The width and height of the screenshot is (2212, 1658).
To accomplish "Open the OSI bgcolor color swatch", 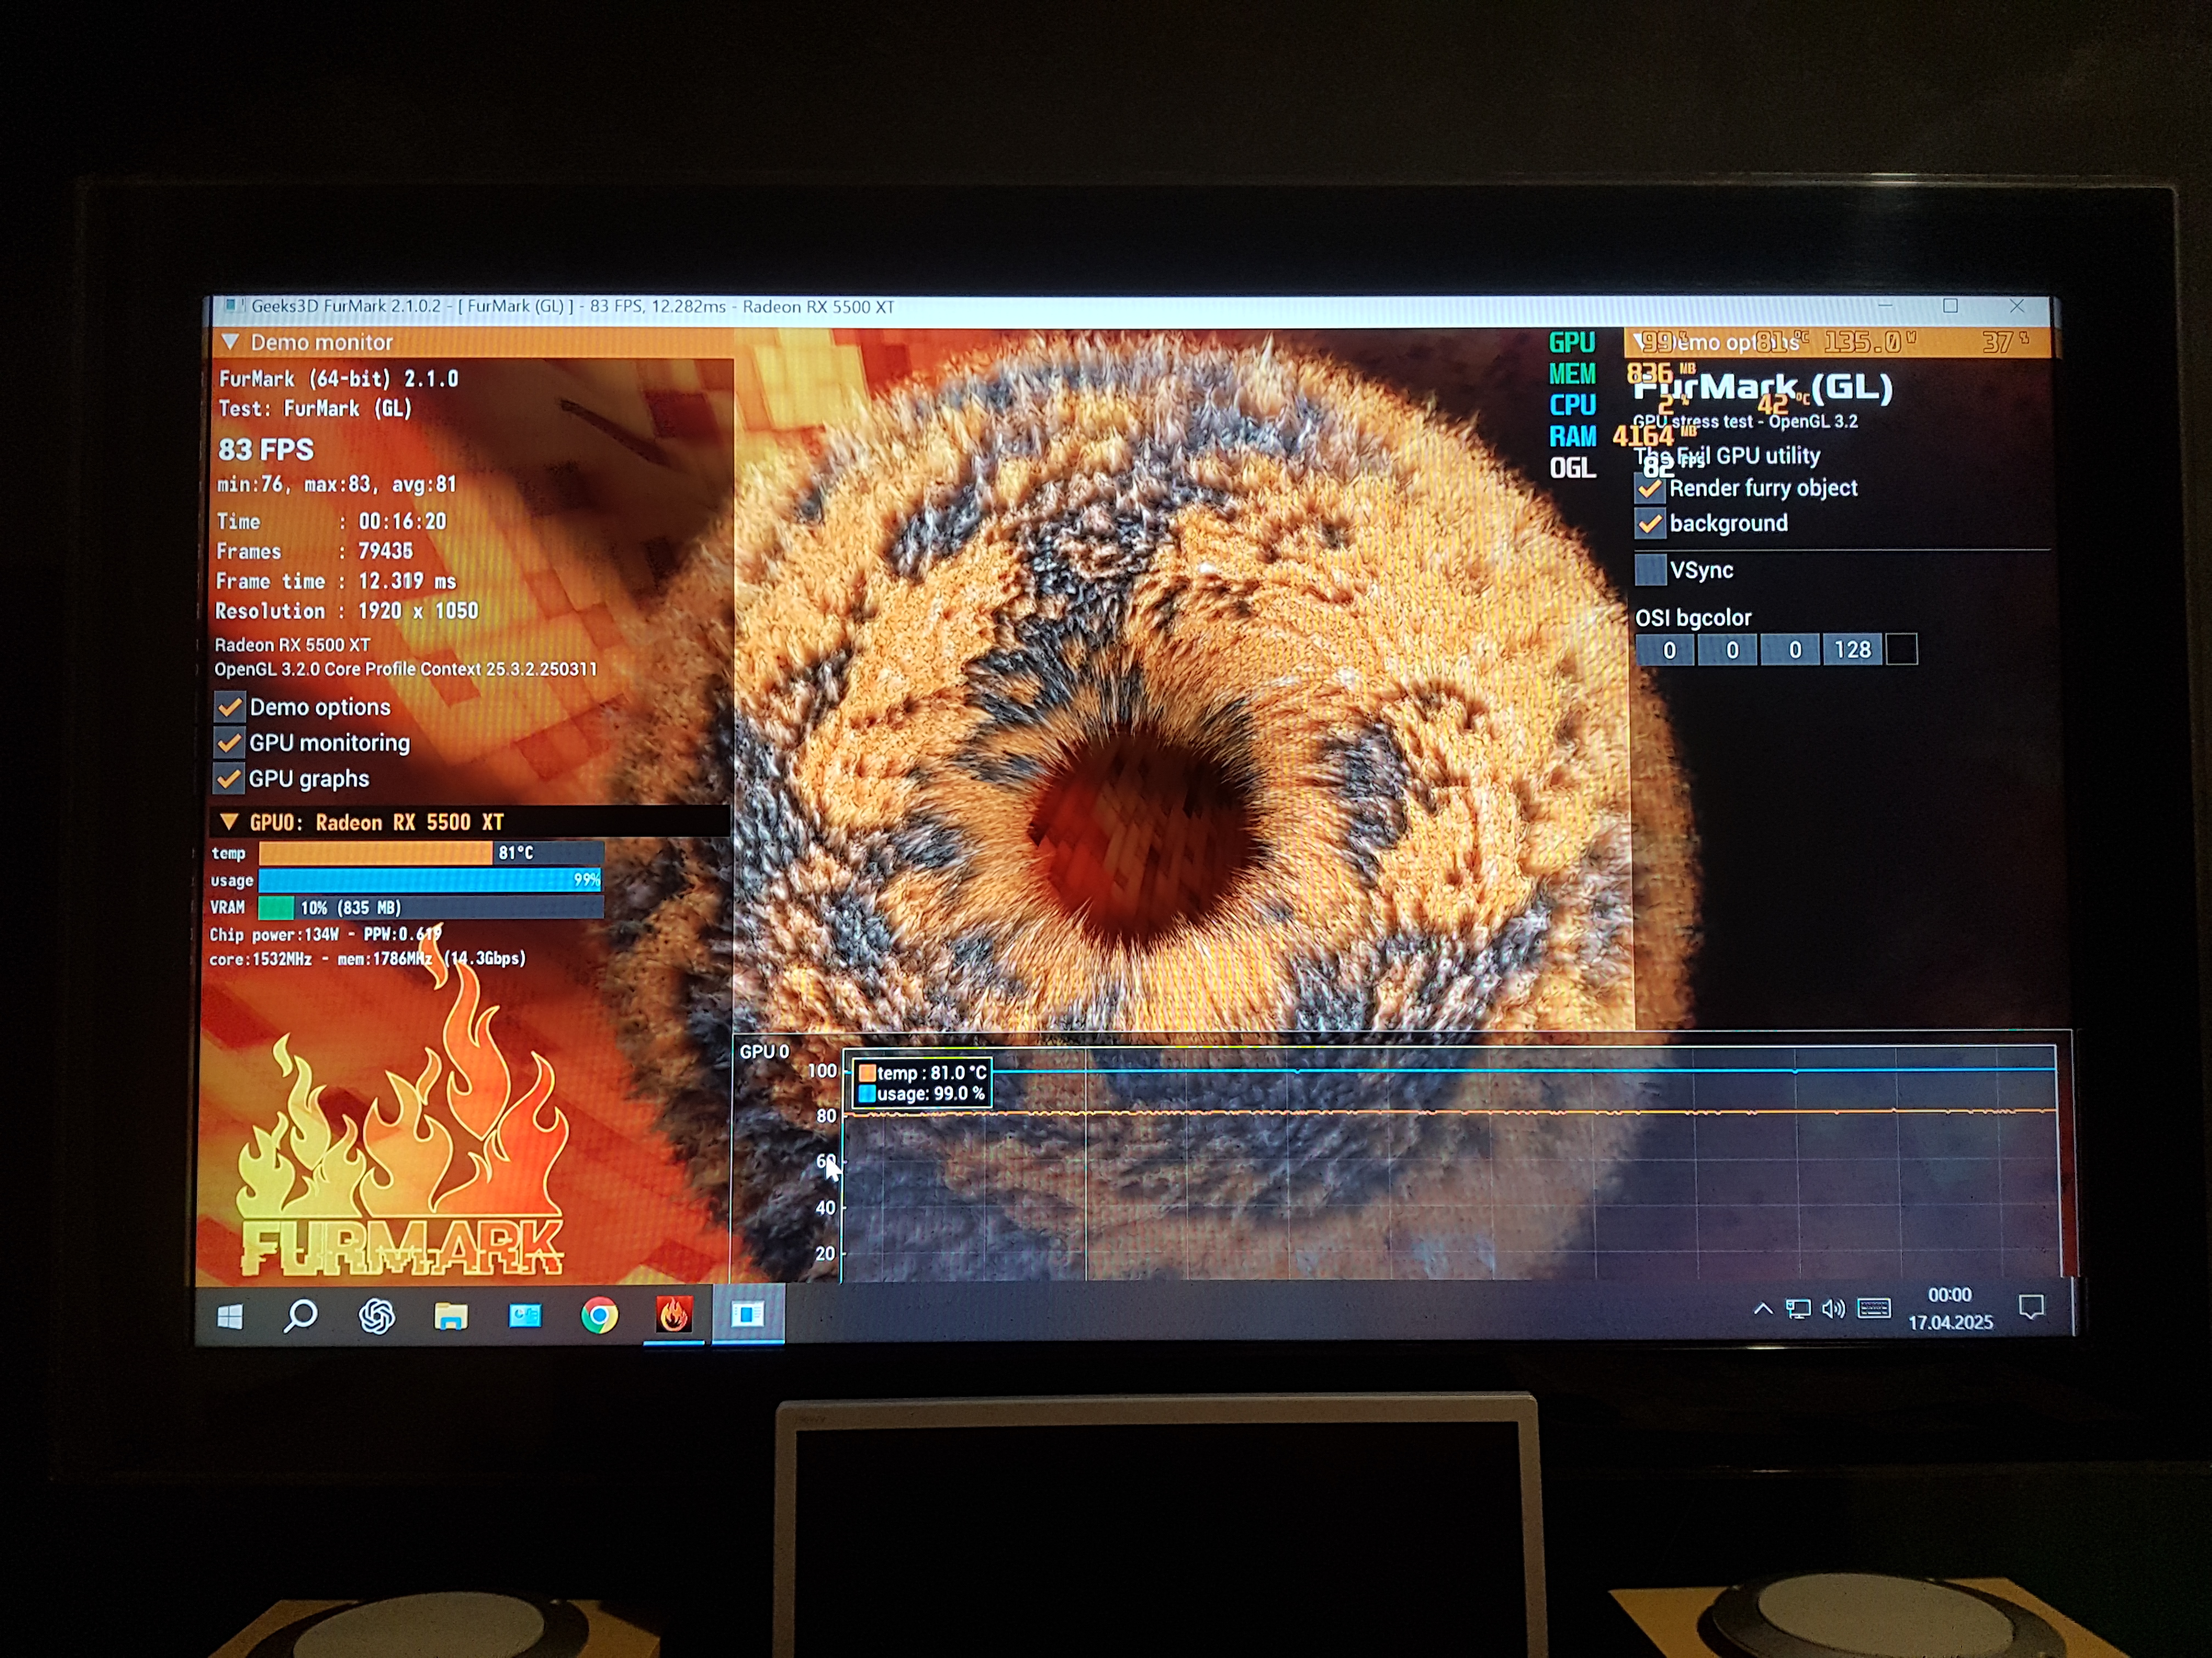I will click(1902, 650).
